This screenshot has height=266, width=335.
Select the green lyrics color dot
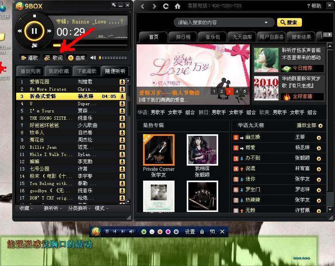point(144,232)
